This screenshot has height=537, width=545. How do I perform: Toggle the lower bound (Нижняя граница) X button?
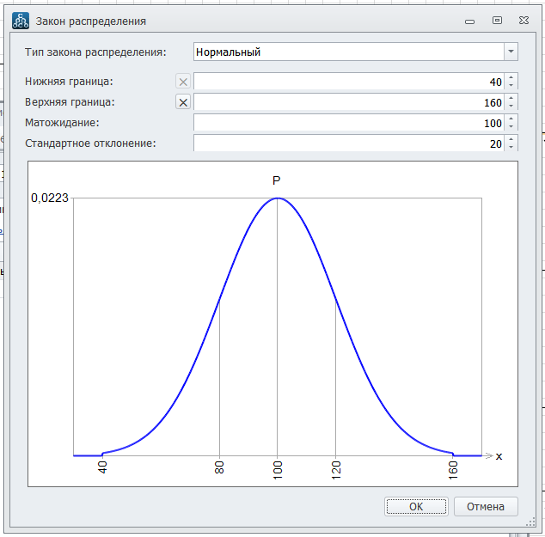click(182, 82)
